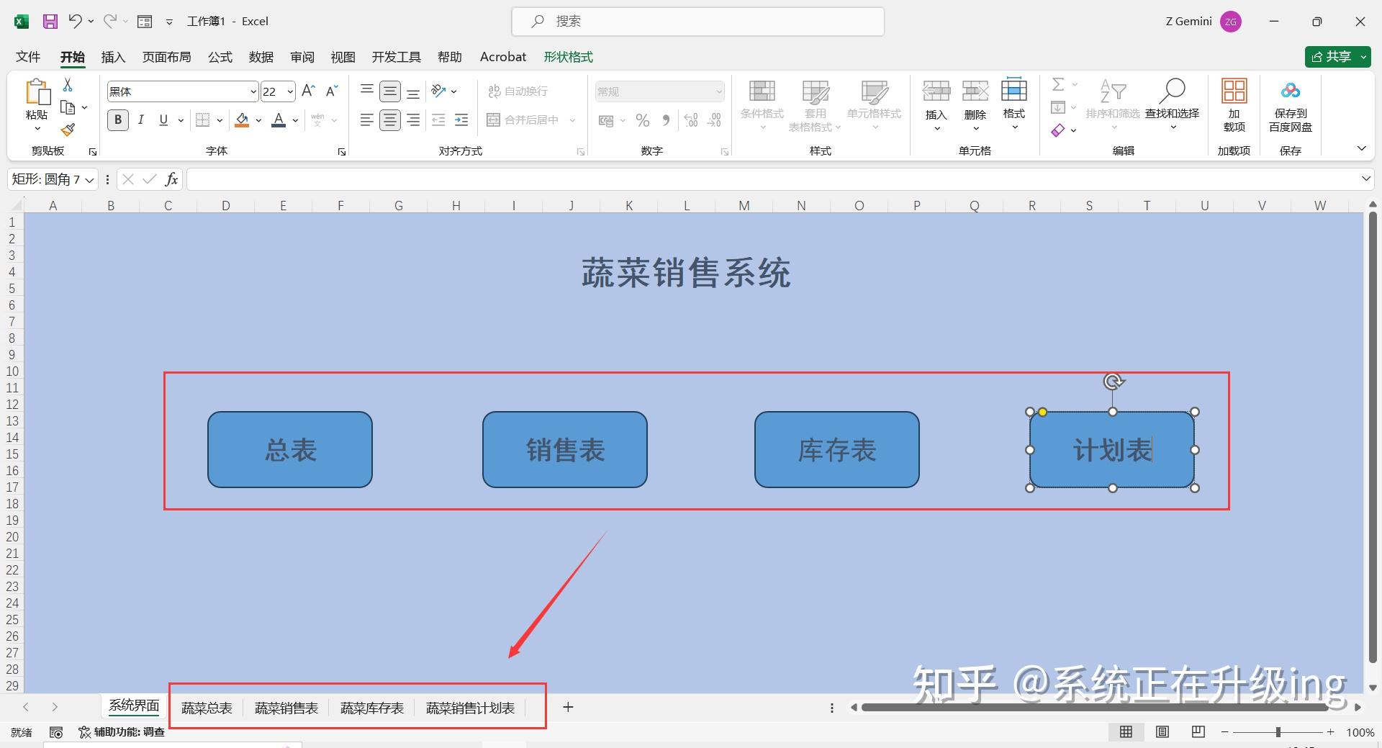This screenshot has height=748, width=1382.
Task: Select the 格式刷 format painter icon
Action: (67, 130)
